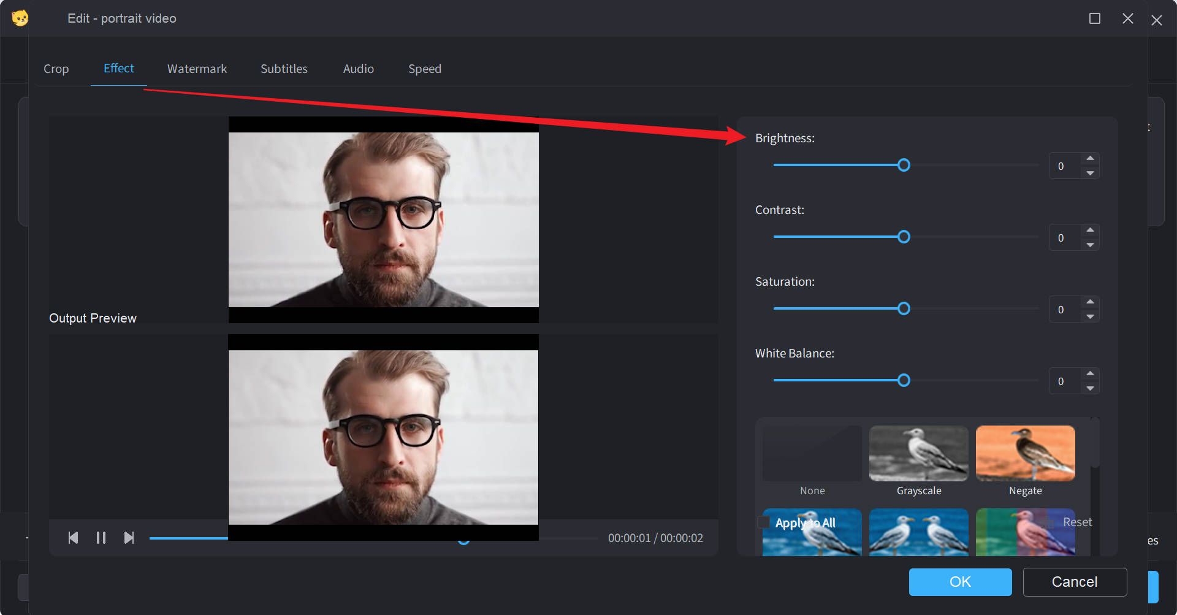Close the Edit dialog window

[x=1127, y=18]
